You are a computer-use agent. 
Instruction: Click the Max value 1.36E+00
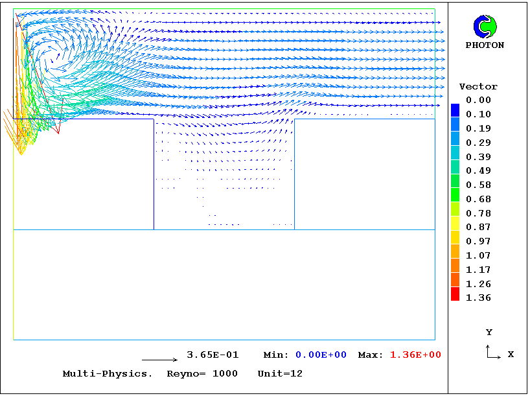click(x=415, y=355)
